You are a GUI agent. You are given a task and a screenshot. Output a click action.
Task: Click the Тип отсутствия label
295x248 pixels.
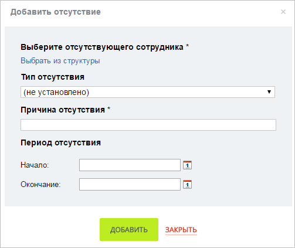click(52, 77)
